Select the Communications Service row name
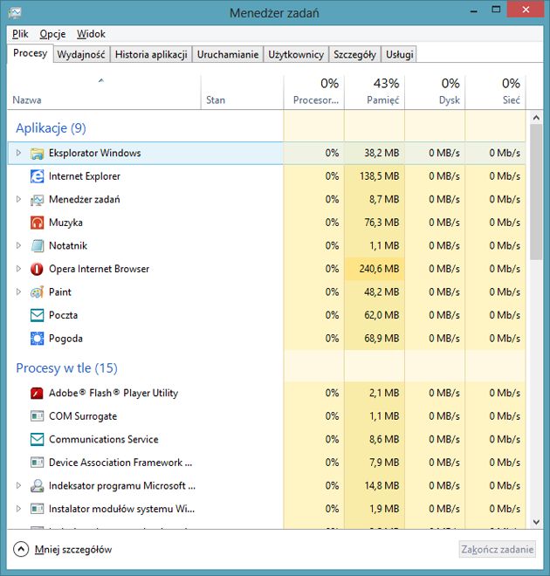This screenshot has width=550, height=576. (104, 439)
